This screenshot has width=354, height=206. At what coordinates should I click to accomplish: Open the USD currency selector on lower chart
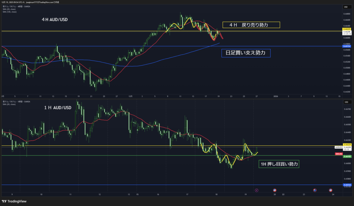345,102
